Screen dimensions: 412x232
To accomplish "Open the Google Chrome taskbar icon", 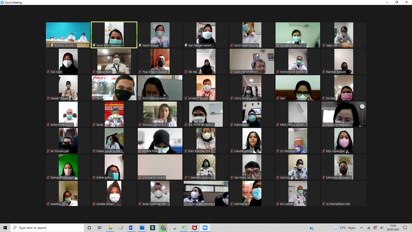I will [164, 228].
